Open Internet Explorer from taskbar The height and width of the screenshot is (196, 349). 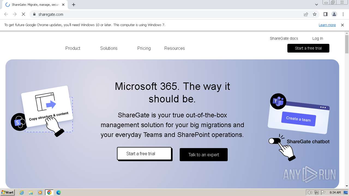coord(22,192)
